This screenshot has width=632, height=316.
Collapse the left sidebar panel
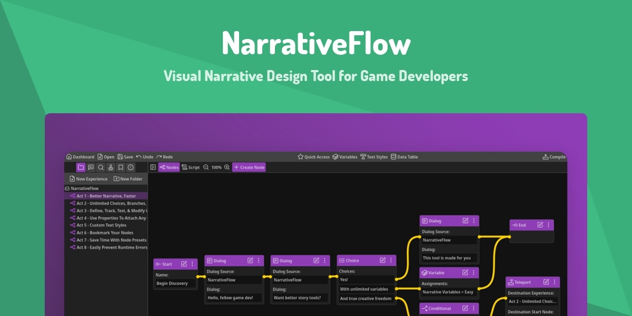(153, 167)
